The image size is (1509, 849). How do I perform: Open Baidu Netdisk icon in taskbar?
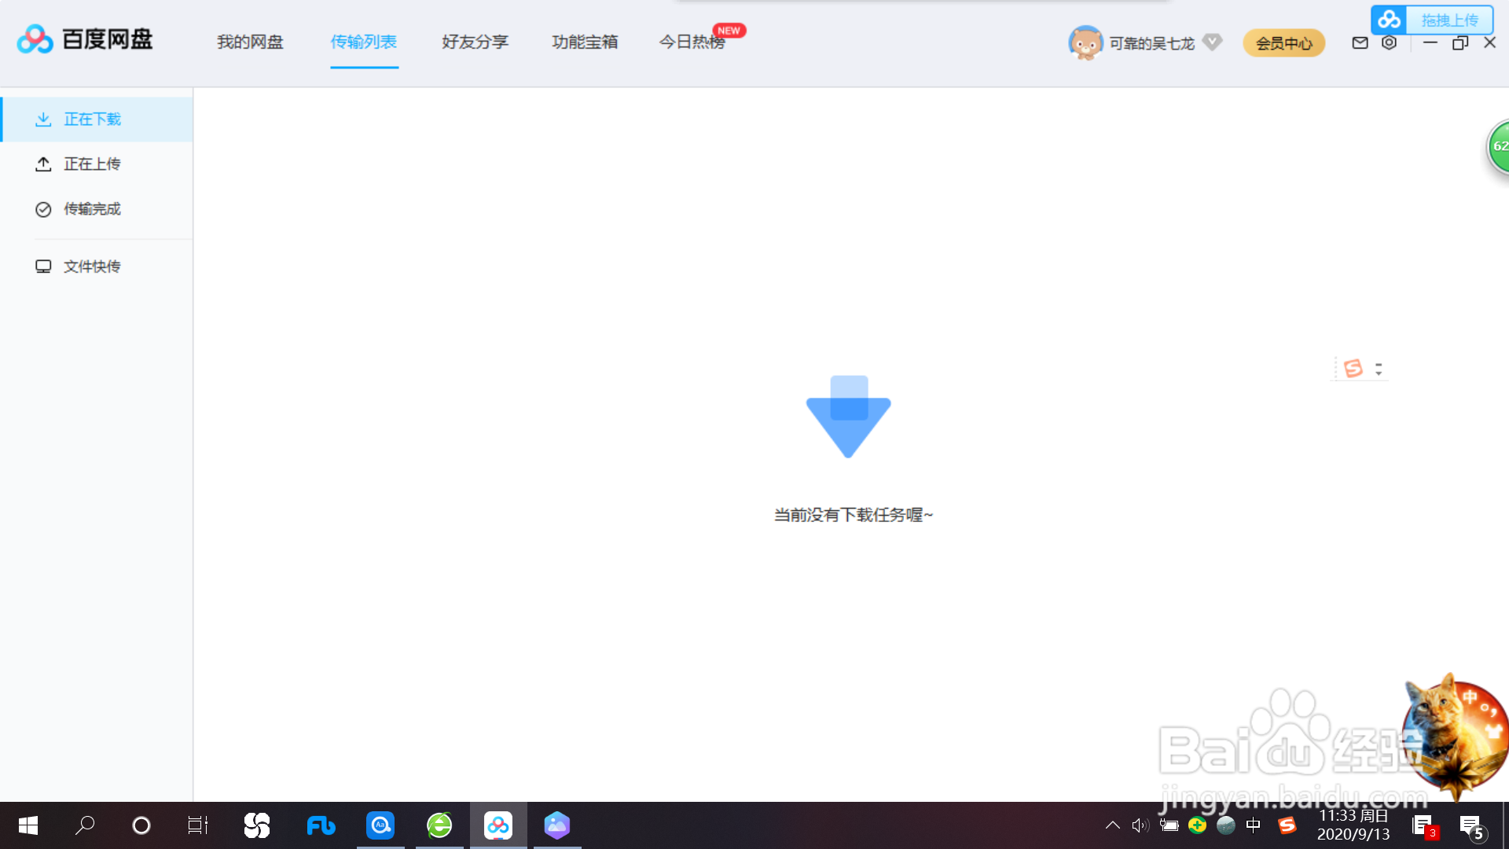[498, 825]
